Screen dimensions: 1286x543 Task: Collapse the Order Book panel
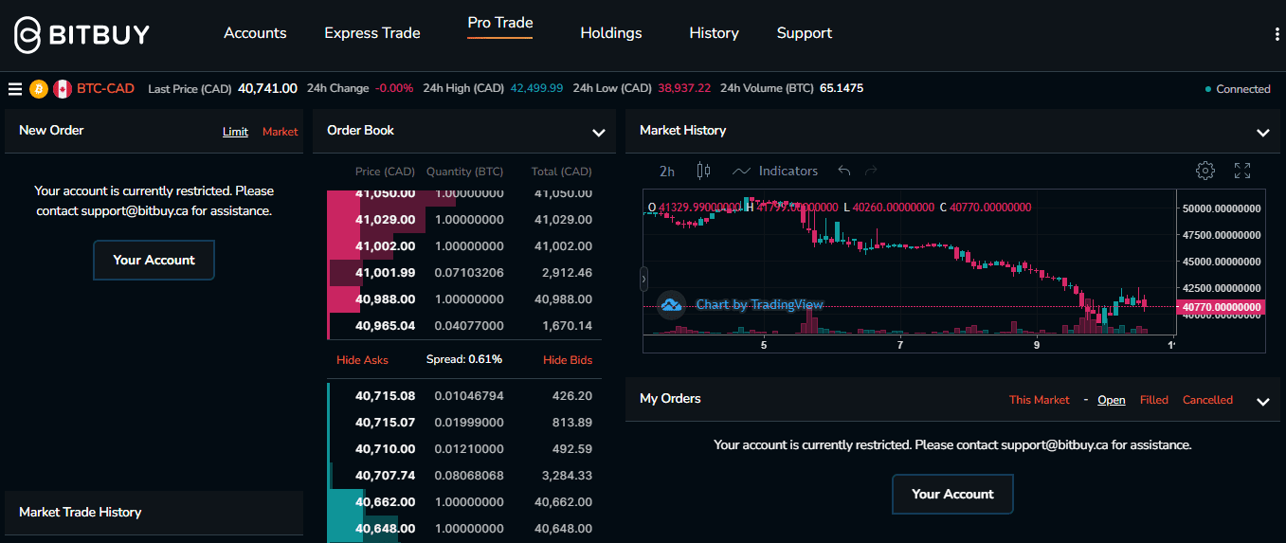[x=599, y=133]
